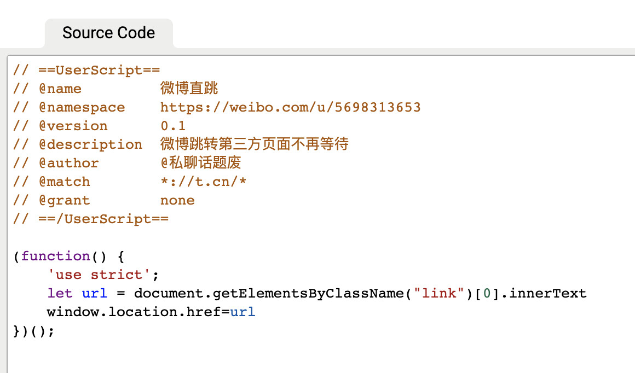Click the @name metadata key
The width and height of the screenshot is (635, 373).
coord(60,89)
